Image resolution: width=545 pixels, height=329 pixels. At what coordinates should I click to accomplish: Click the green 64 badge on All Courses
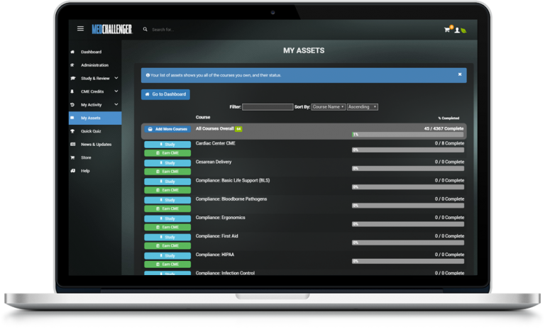tap(238, 129)
